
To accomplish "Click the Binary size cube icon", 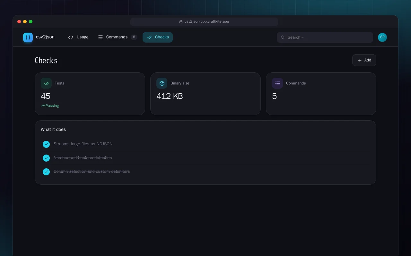I will coord(162,83).
